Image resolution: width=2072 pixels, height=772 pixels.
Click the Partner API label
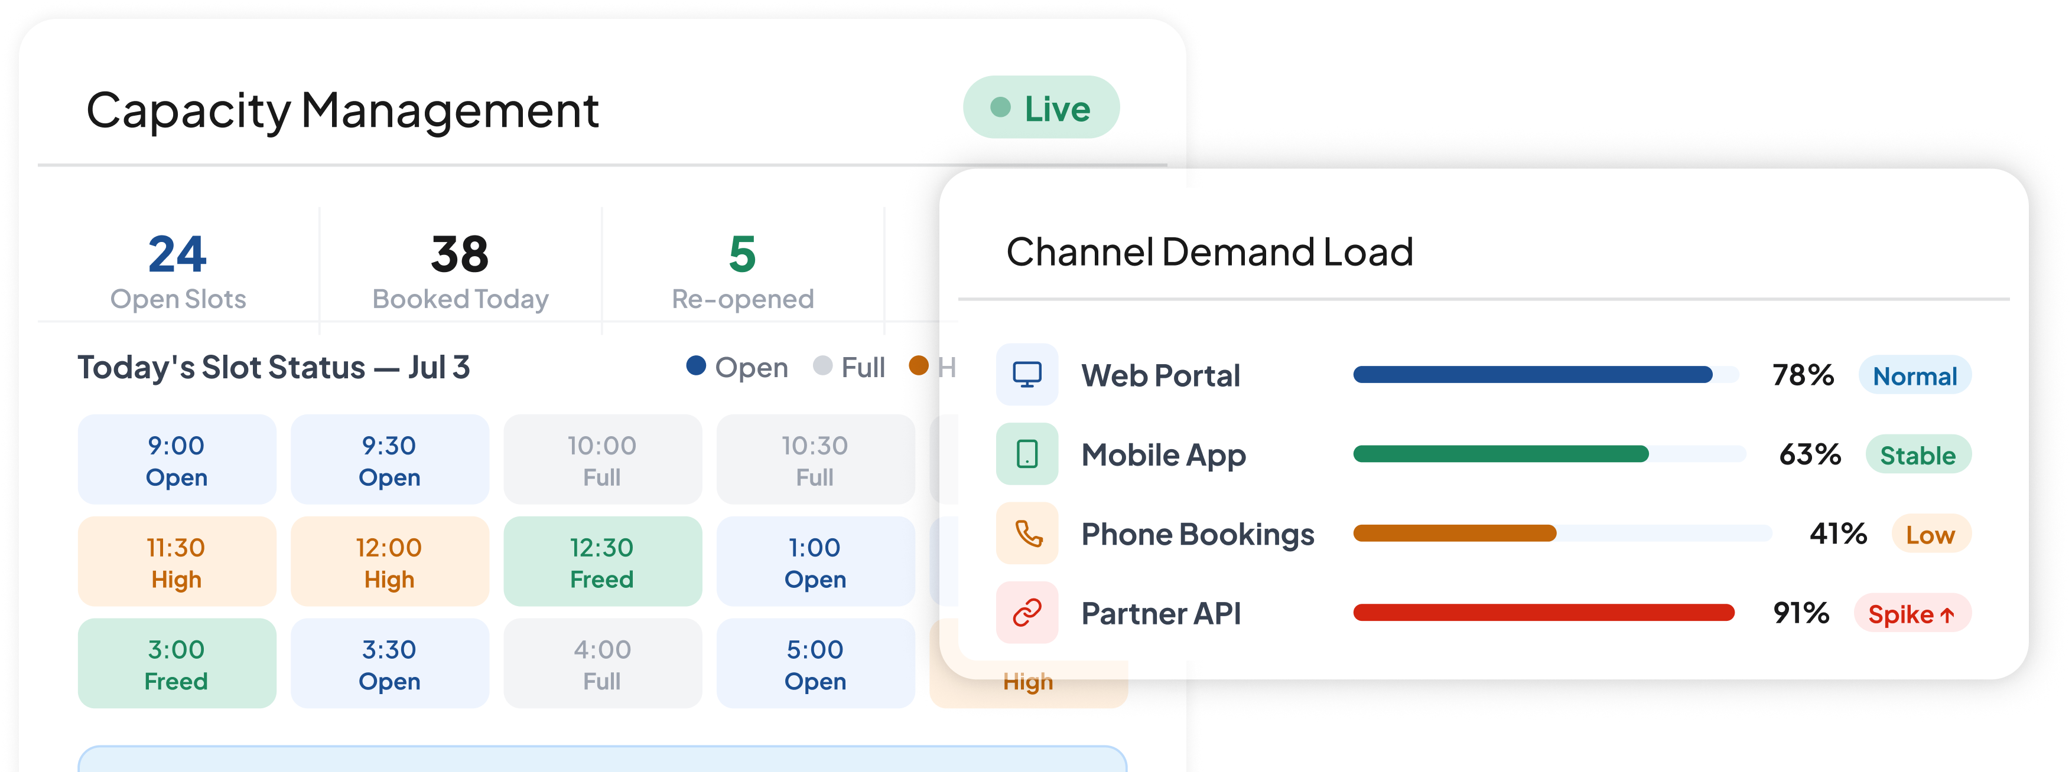pos(1161,614)
